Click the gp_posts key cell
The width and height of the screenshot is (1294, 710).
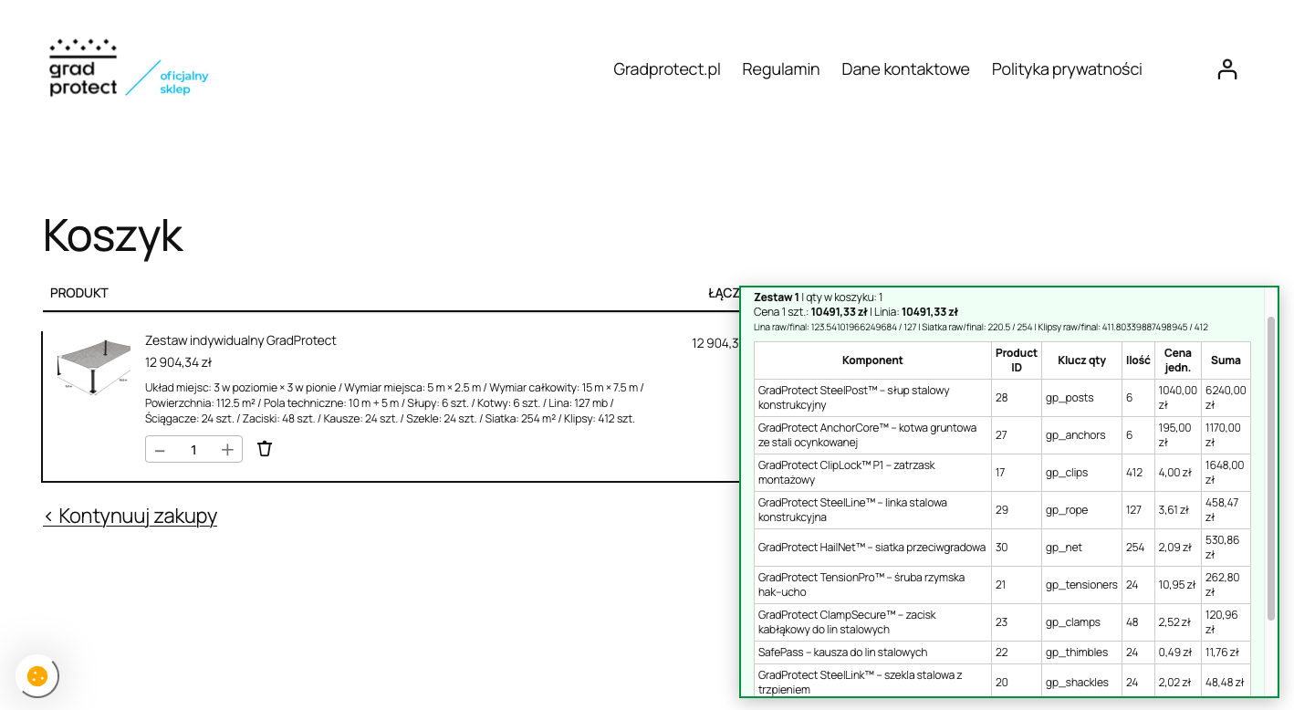pyautogui.click(x=1082, y=398)
